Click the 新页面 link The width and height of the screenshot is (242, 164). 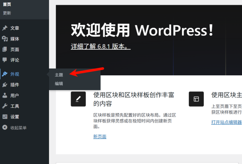click(100, 136)
